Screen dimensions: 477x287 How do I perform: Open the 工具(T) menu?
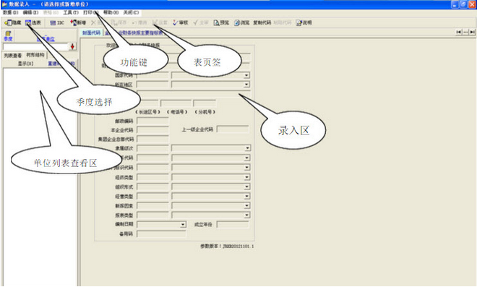71,12
